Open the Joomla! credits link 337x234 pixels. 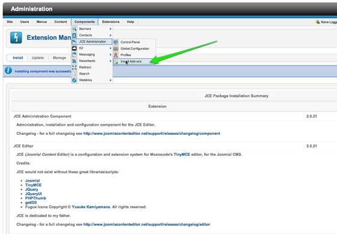click(32, 180)
